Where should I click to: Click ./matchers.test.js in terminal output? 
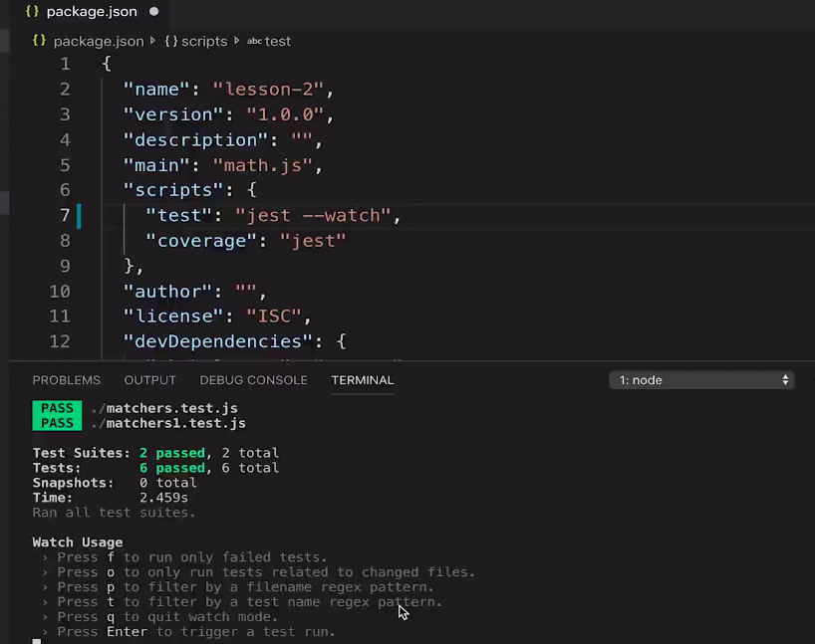(x=164, y=408)
